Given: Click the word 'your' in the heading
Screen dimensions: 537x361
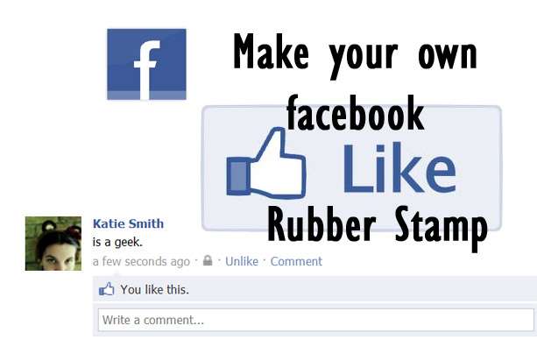Looking at the screenshot, I should click(363, 61).
